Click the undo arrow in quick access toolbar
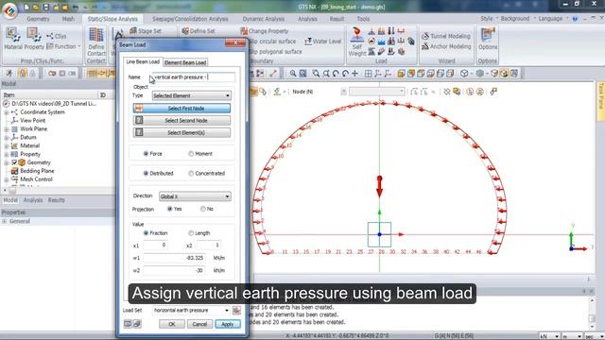Screen dimensions: 605x340 point(76,7)
